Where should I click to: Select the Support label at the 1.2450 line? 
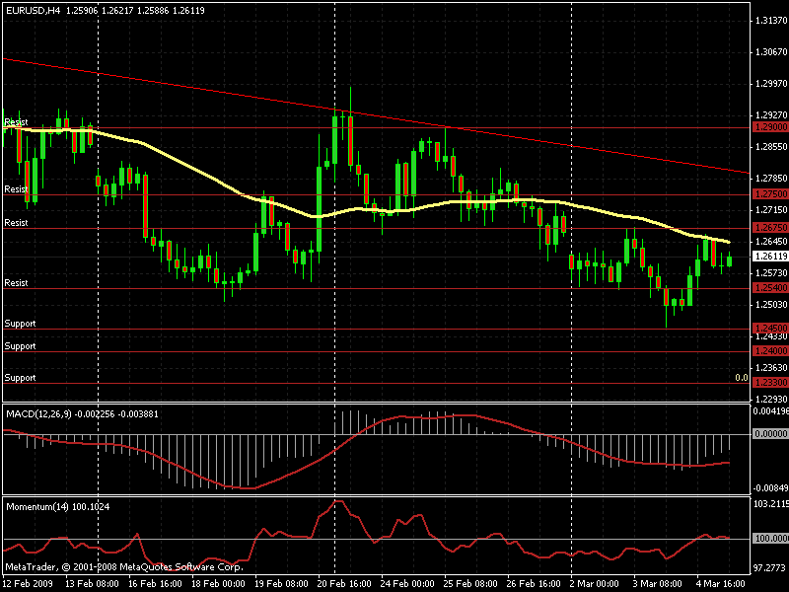click(20, 324)
